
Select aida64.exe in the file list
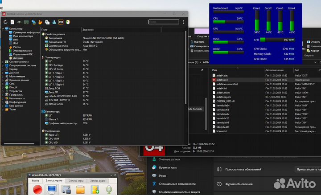222,80
